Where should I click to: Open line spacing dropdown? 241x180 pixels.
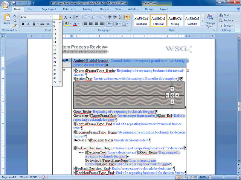click(x=109, y=24)
